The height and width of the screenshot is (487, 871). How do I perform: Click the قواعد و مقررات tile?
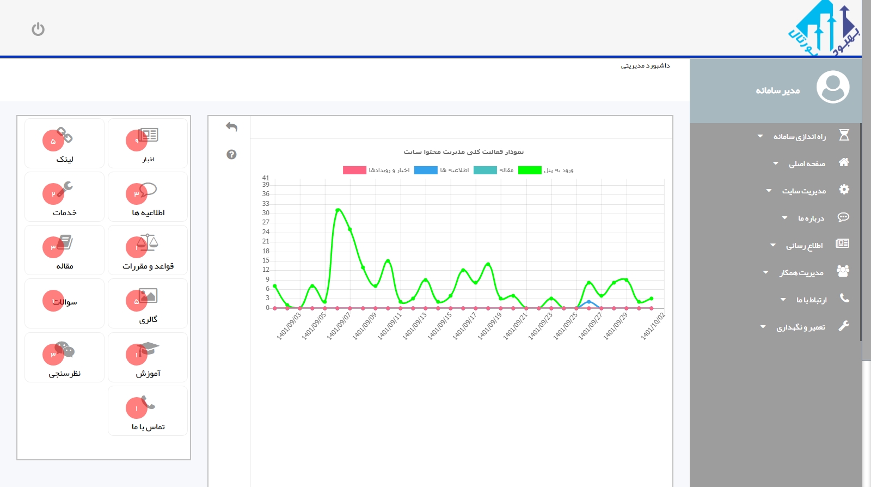(x=148, y=251)
